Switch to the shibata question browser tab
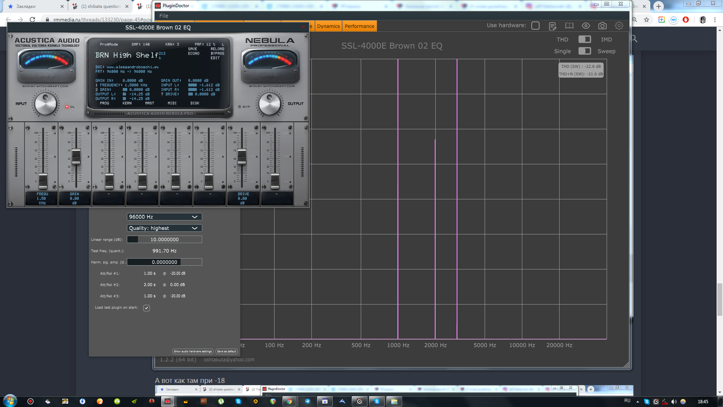Screen dimensions: 723x407 point(101,6)
